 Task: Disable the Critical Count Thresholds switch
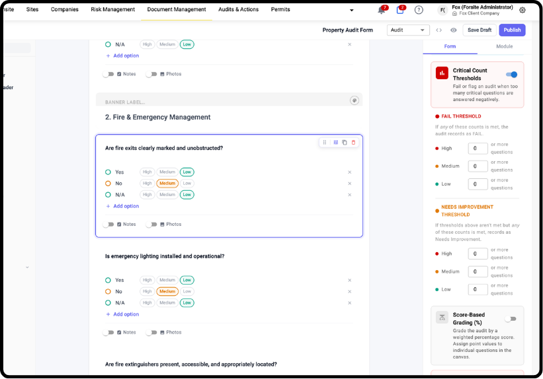tap(511, 75)
